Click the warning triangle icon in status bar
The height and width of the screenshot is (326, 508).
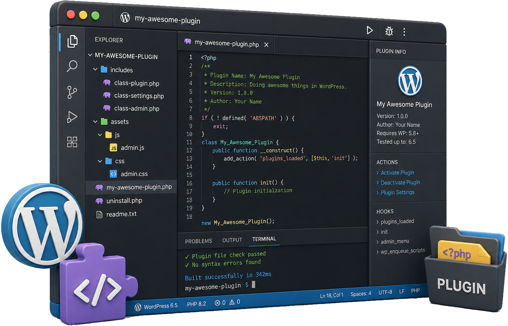click(232, 302)
